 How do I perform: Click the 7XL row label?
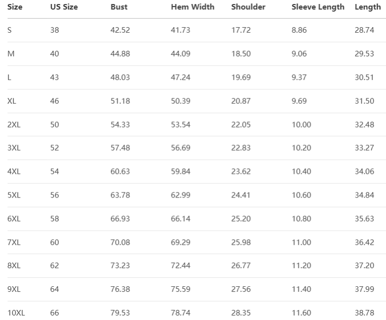(14, 242)
